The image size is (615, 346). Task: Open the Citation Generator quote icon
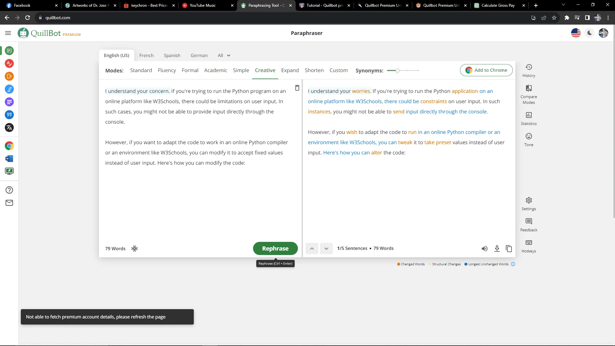point(9,115)
